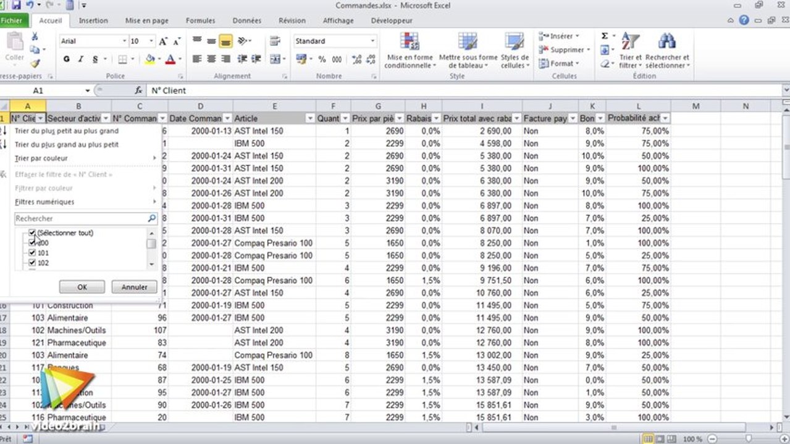Open the font name Arial dropdown
Image resolution: width=790 pixels, height=444 pixels.
[x=124, y=41]
